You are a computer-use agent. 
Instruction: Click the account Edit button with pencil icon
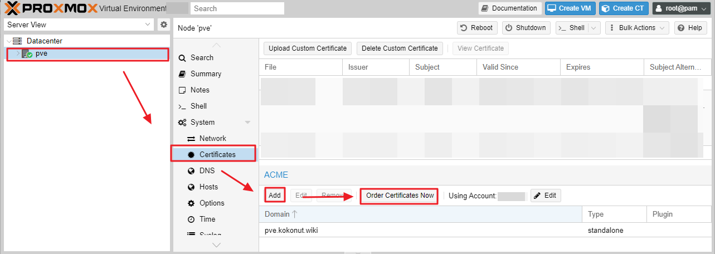tap(546, 196)
